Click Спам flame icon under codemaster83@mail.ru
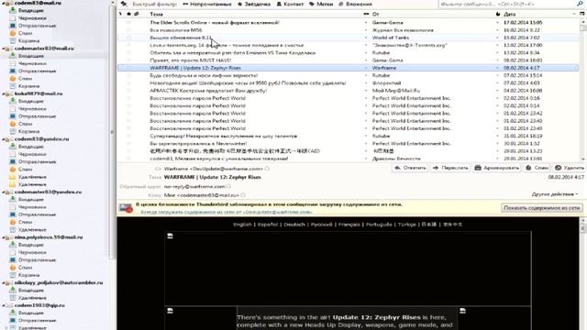The image size is (587, 330). point(13,79)
